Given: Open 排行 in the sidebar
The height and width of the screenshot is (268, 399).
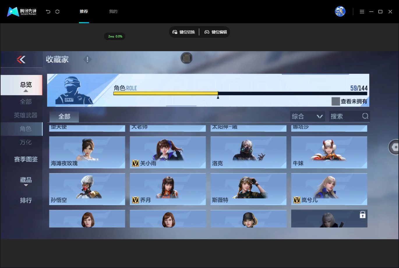Looking at the screenshot, I should pos(26,201).
